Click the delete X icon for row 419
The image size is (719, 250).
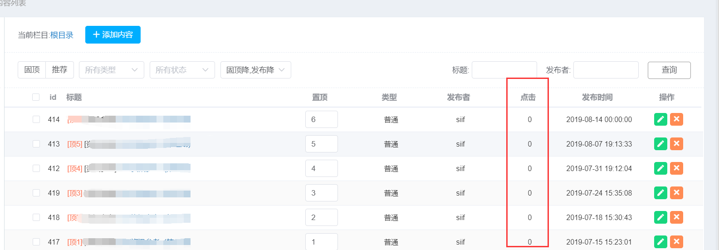click(x=676, y=193)
